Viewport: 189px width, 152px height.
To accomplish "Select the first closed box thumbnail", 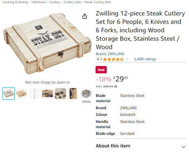I will pyautogui.click(x=8, y=94).
